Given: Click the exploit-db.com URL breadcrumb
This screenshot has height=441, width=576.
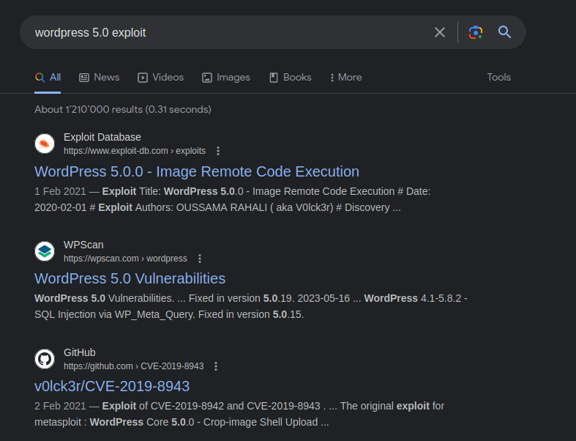Looking at the screenshot, I should point(135,151).
